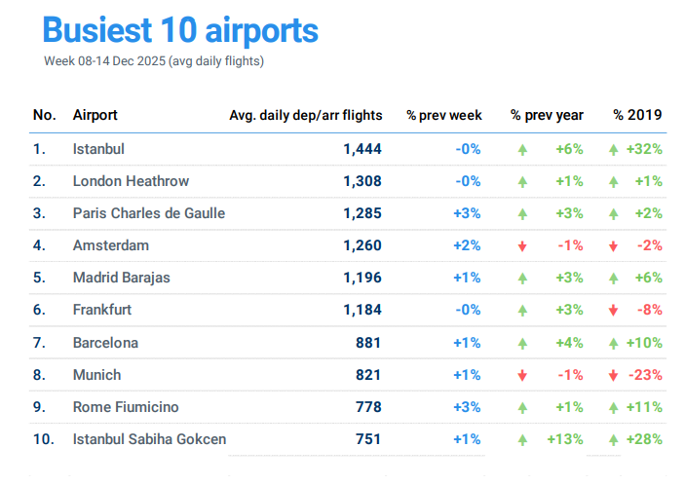Viewport: 685px width, 485px height.
Task: Click the green up arrow in Barcelona's 2019 column
Action: 613,343
